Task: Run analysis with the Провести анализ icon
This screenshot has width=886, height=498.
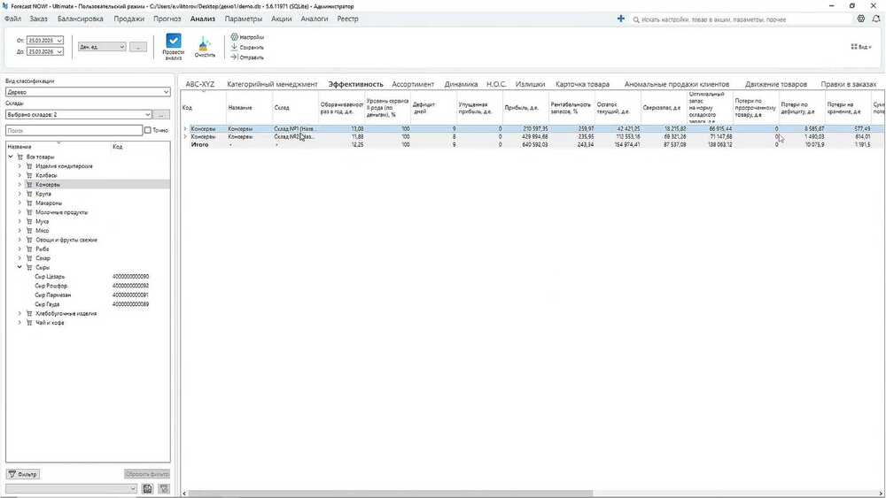Action: coord(174,42)
